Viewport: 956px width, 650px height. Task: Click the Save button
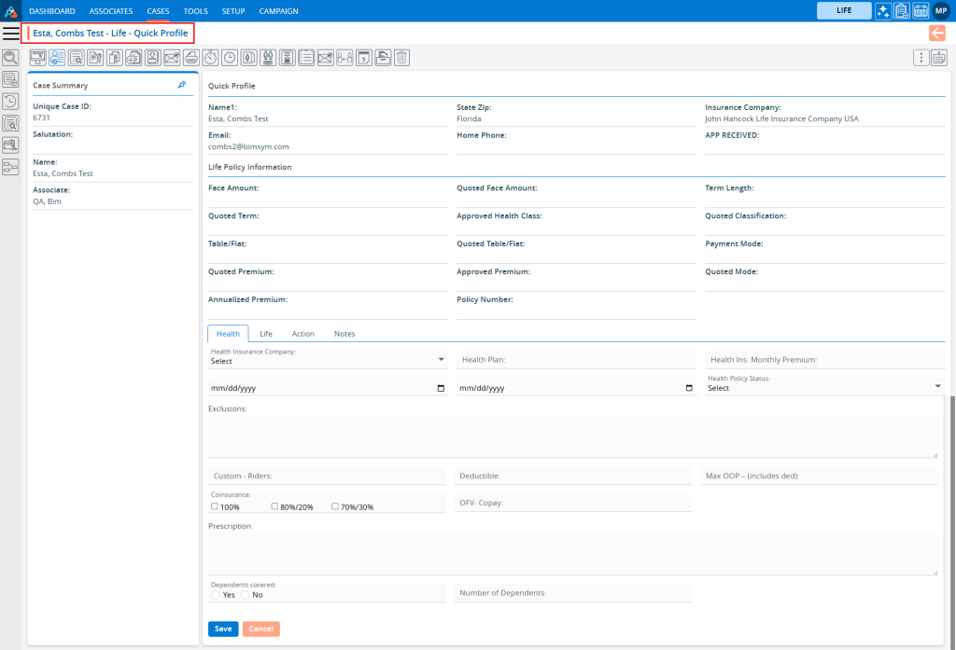coord(223,629)
